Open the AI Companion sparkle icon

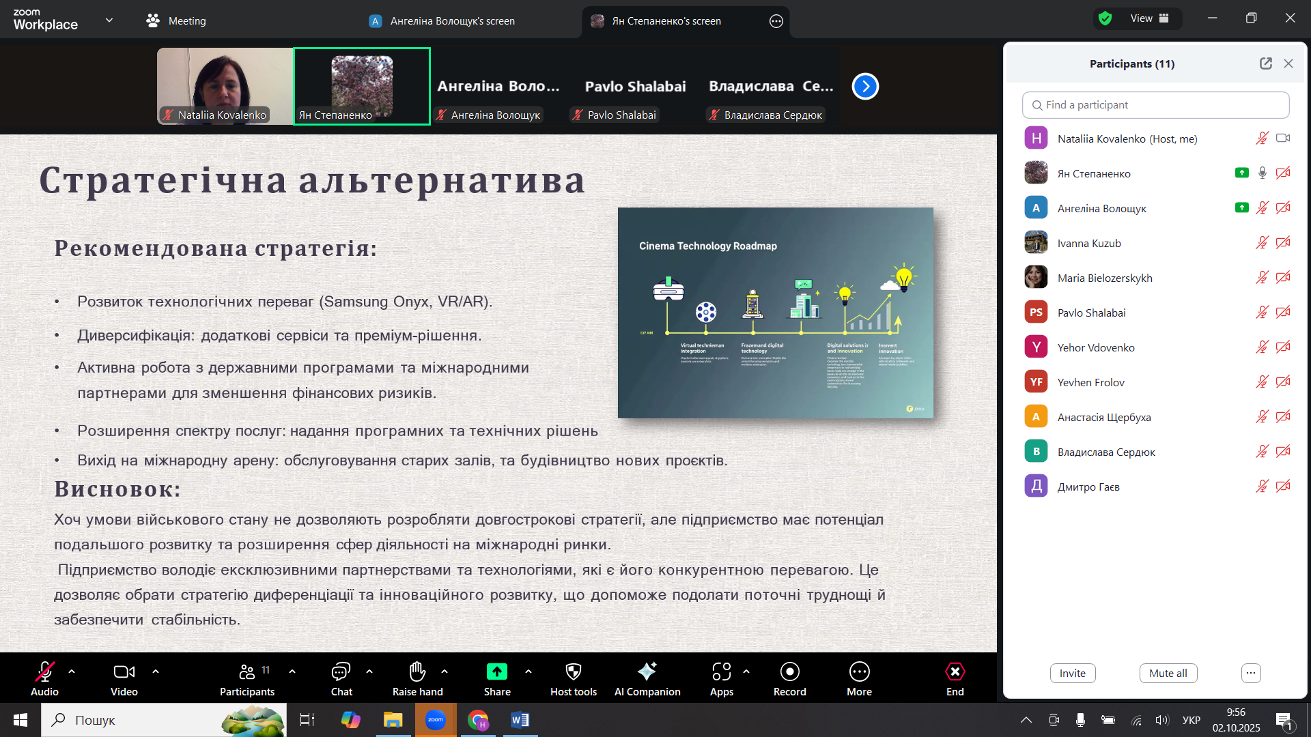(647, 672)
